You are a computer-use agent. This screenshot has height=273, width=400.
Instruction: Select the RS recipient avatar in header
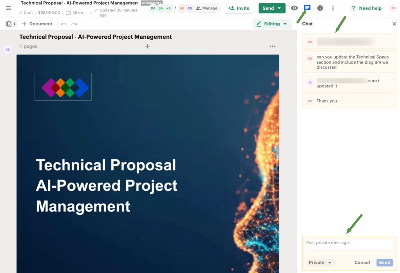[x=190, y=8]
